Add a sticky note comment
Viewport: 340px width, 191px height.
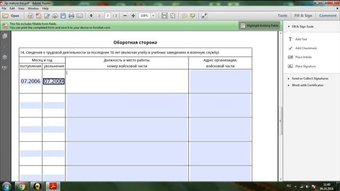tap(184, 15)
